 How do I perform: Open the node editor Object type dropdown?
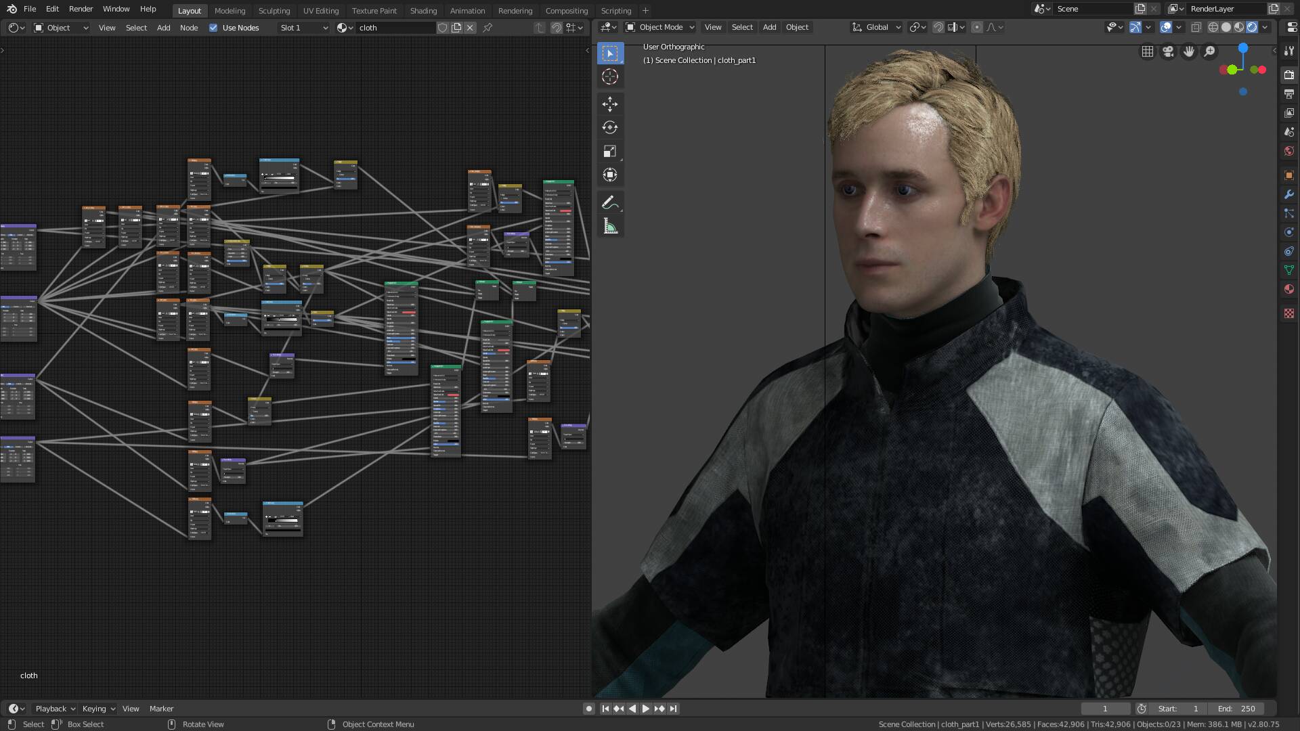(61, 28)
